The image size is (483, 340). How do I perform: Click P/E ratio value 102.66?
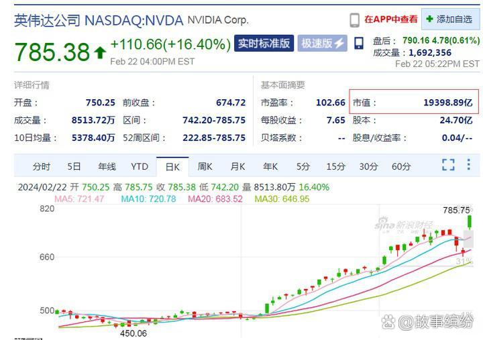[331, 102]
